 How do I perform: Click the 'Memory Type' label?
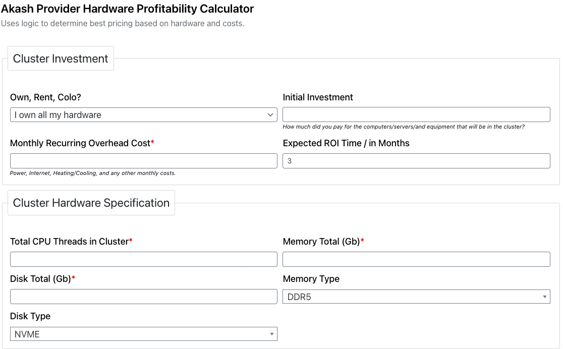pos(311,279)
